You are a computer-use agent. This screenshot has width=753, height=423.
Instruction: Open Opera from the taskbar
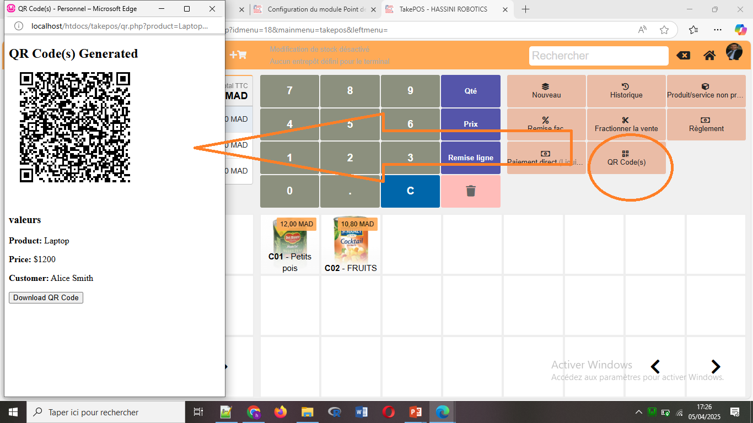389,412
